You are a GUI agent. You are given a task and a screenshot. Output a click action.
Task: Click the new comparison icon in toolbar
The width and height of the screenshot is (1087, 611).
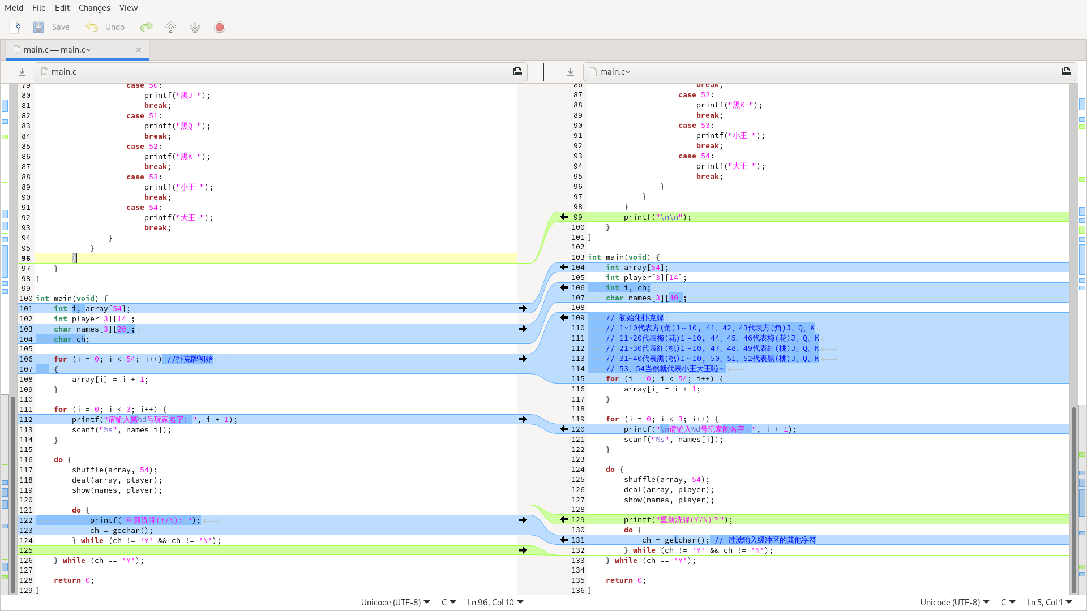point(15,27)
